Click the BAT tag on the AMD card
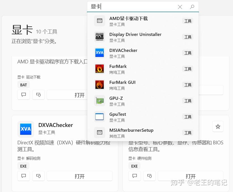 coord(23,85)
